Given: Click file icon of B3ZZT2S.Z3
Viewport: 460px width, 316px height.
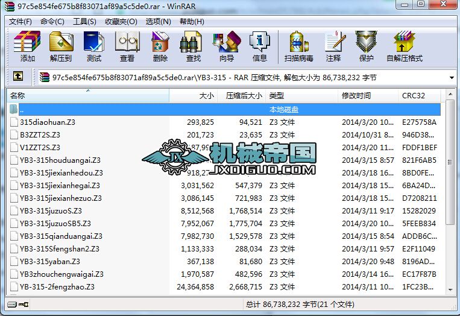Looking at the screenshot, I should coord(14,134).
